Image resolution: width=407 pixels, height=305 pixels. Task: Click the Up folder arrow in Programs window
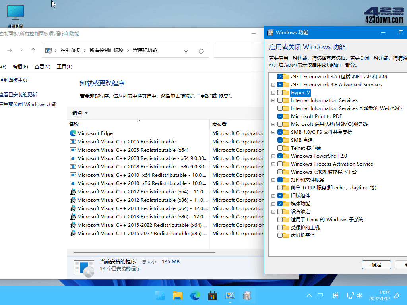(x=33, y=50)
